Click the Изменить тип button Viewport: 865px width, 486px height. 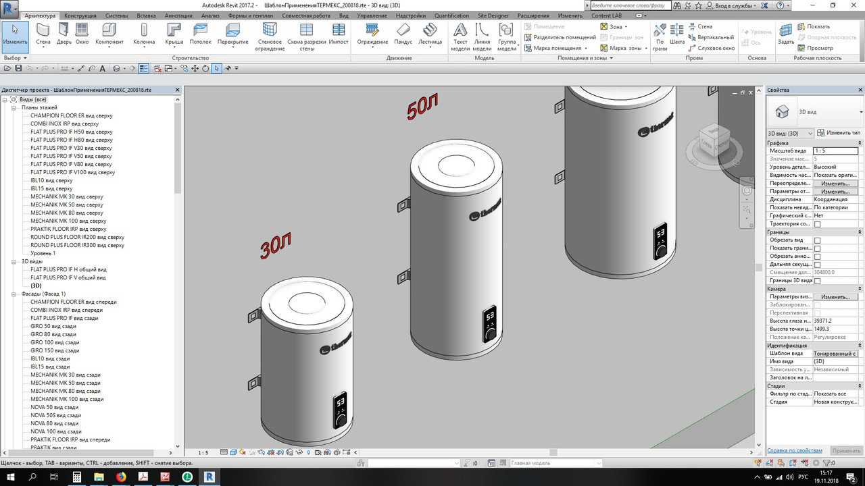click(x=839, y=133)
